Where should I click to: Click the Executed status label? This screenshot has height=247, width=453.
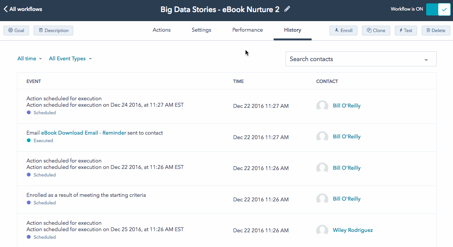(x=43, y=141)
